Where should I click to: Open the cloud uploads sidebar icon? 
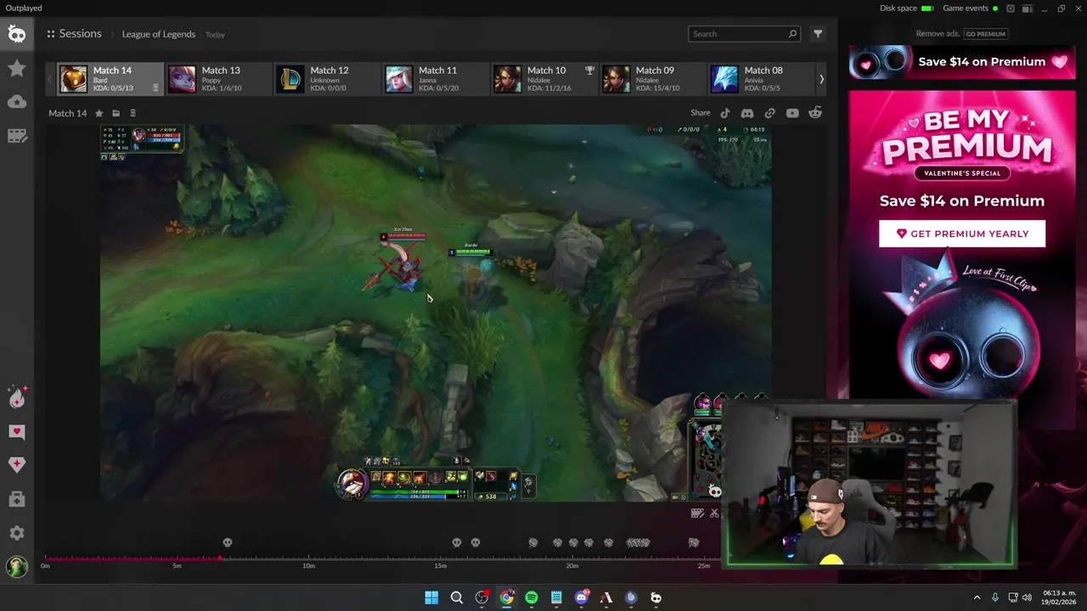pyautogui.click(x=17, y=102)
